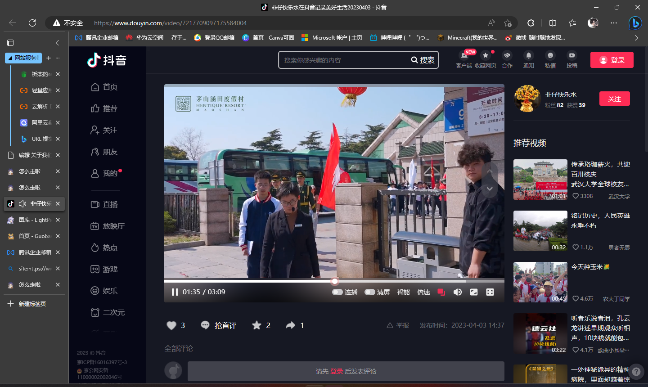Open 哔哩哔哩 bookmark
Screen dimensions: 648x387
coord(400,38)
